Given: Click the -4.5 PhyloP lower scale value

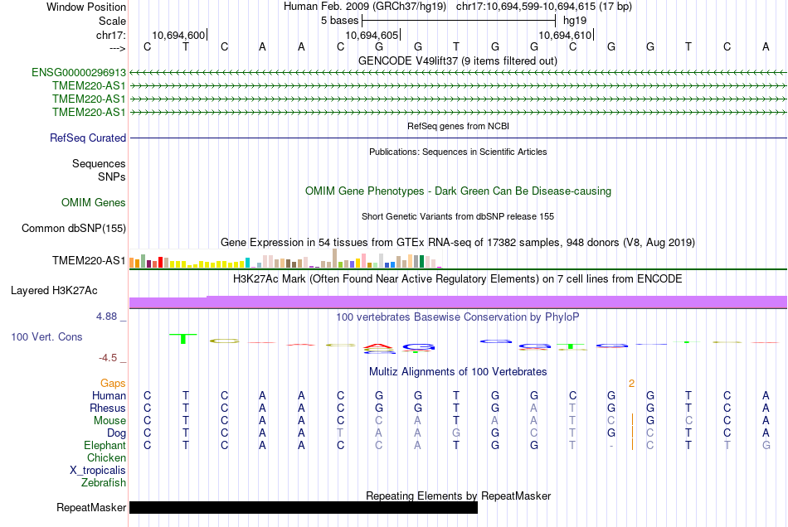Looking at the screenshot, I should point(108,357).
